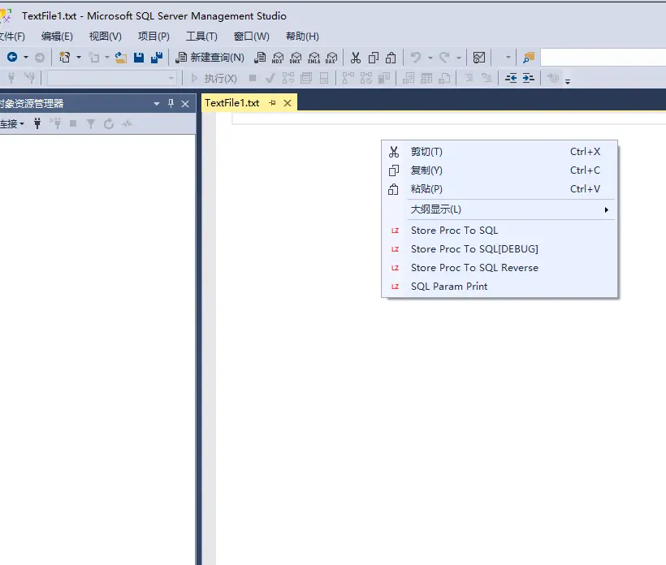Open the Undo history dropdown arrow

(x=430, y=58)
